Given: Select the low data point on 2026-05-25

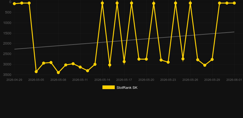Looking at the screenshot, I should (183, 59).
